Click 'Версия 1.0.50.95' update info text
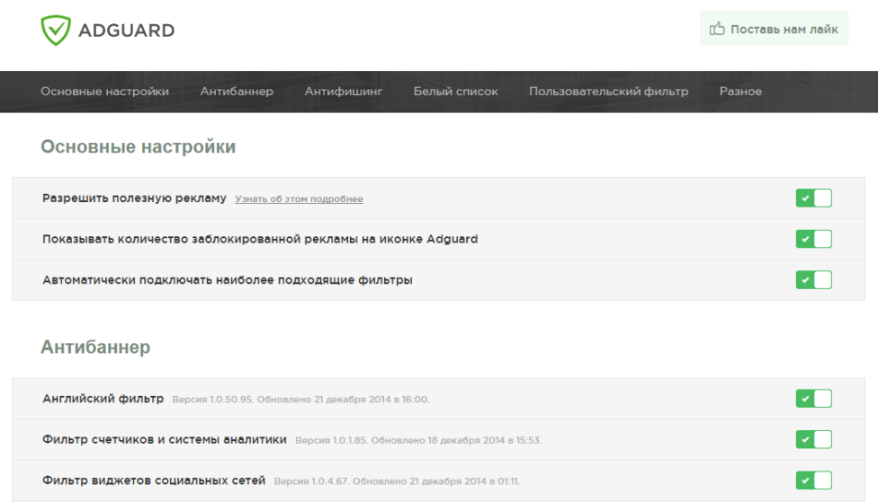This screenshot has width=878, height=502. tap(300, 400)
